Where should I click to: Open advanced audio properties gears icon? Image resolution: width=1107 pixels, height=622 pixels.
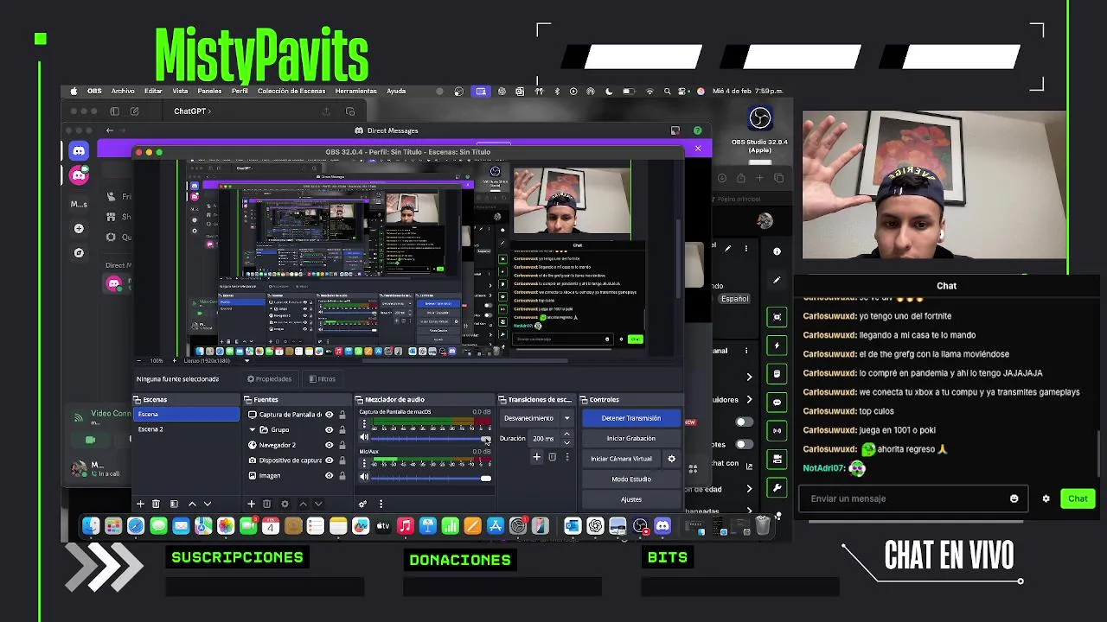pos(362,504)
